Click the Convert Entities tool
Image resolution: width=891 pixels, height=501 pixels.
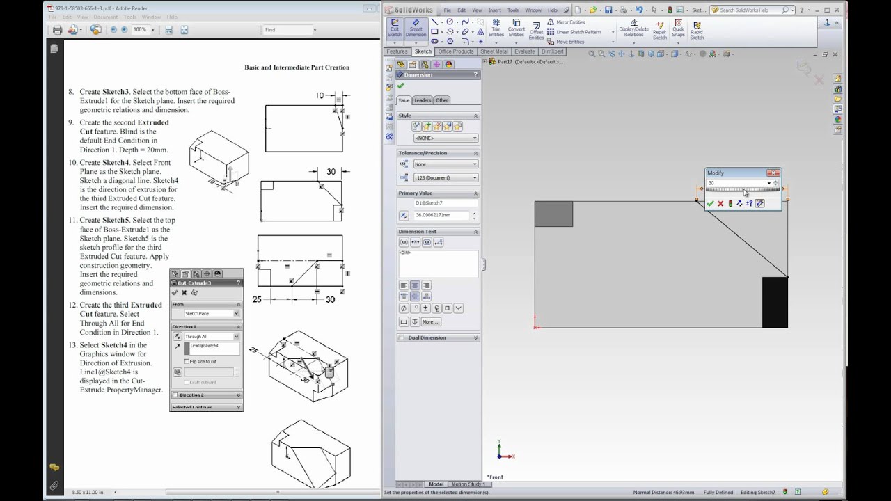tap(516, 28)
